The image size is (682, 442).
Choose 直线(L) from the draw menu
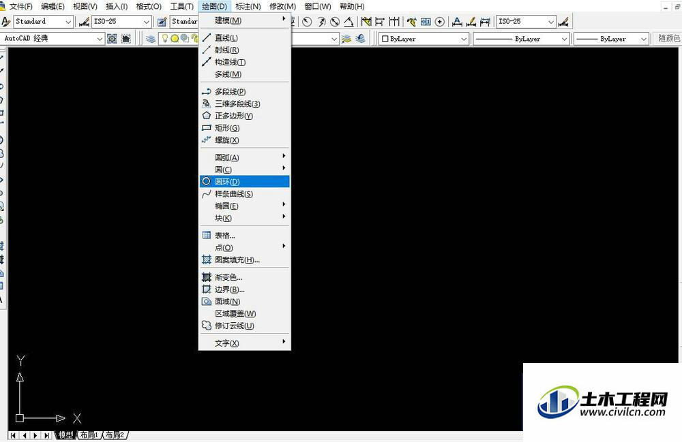pos(244,37)
